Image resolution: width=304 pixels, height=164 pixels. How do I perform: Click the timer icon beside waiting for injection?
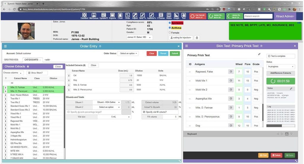[x=197, y=38]
